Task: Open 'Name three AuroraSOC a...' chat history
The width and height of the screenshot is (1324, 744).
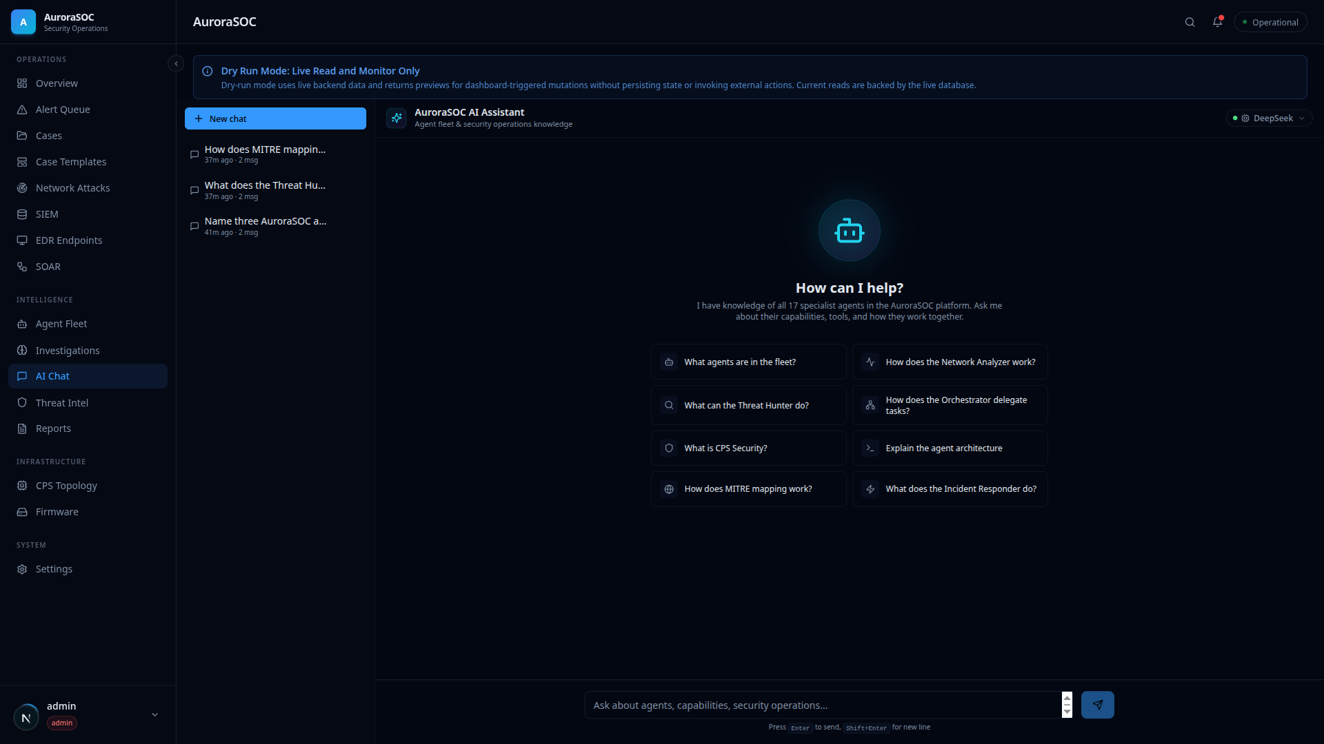Action: pyautogui.click(x=275, y=226)
